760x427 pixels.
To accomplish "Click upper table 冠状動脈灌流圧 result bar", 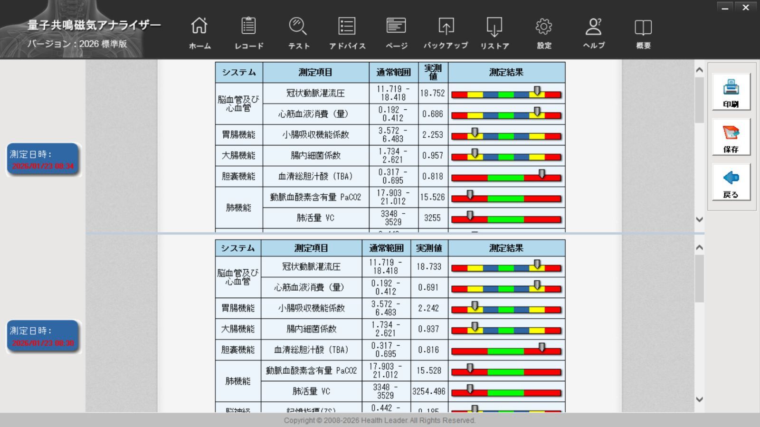I will (506, 94).
